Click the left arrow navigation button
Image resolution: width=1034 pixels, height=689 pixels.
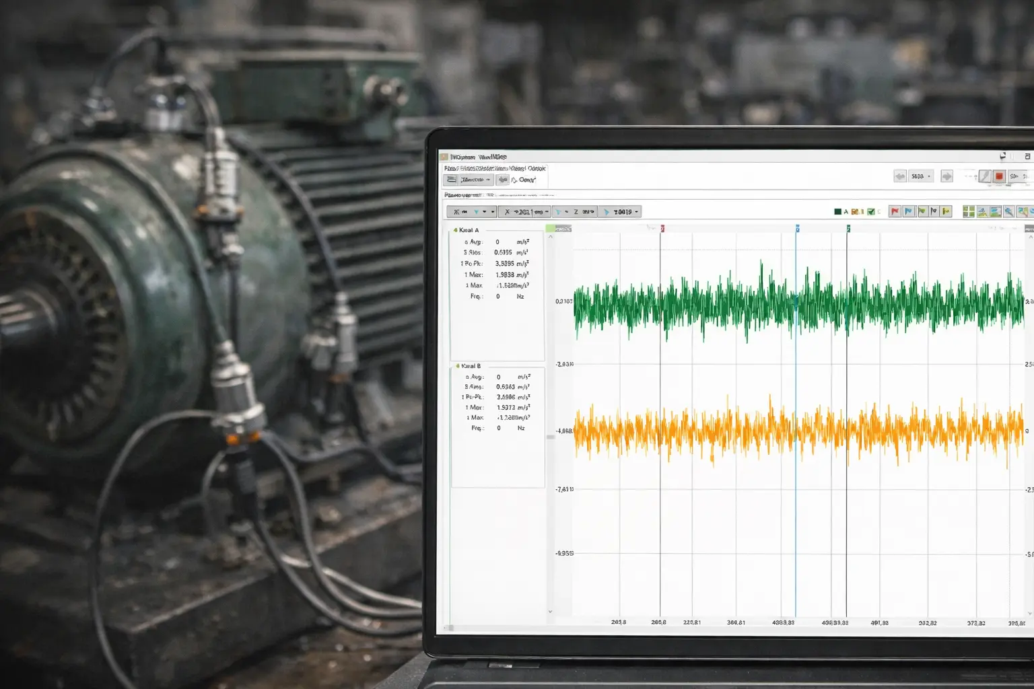click(x=900, y=176)
